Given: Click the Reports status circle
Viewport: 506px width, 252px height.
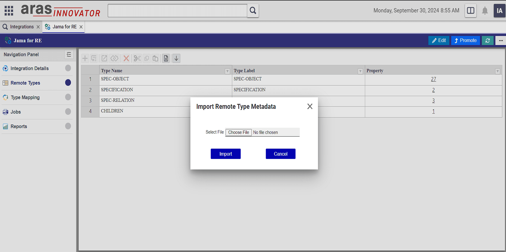Looking at the screenshot, I should [x=68, y=126].
